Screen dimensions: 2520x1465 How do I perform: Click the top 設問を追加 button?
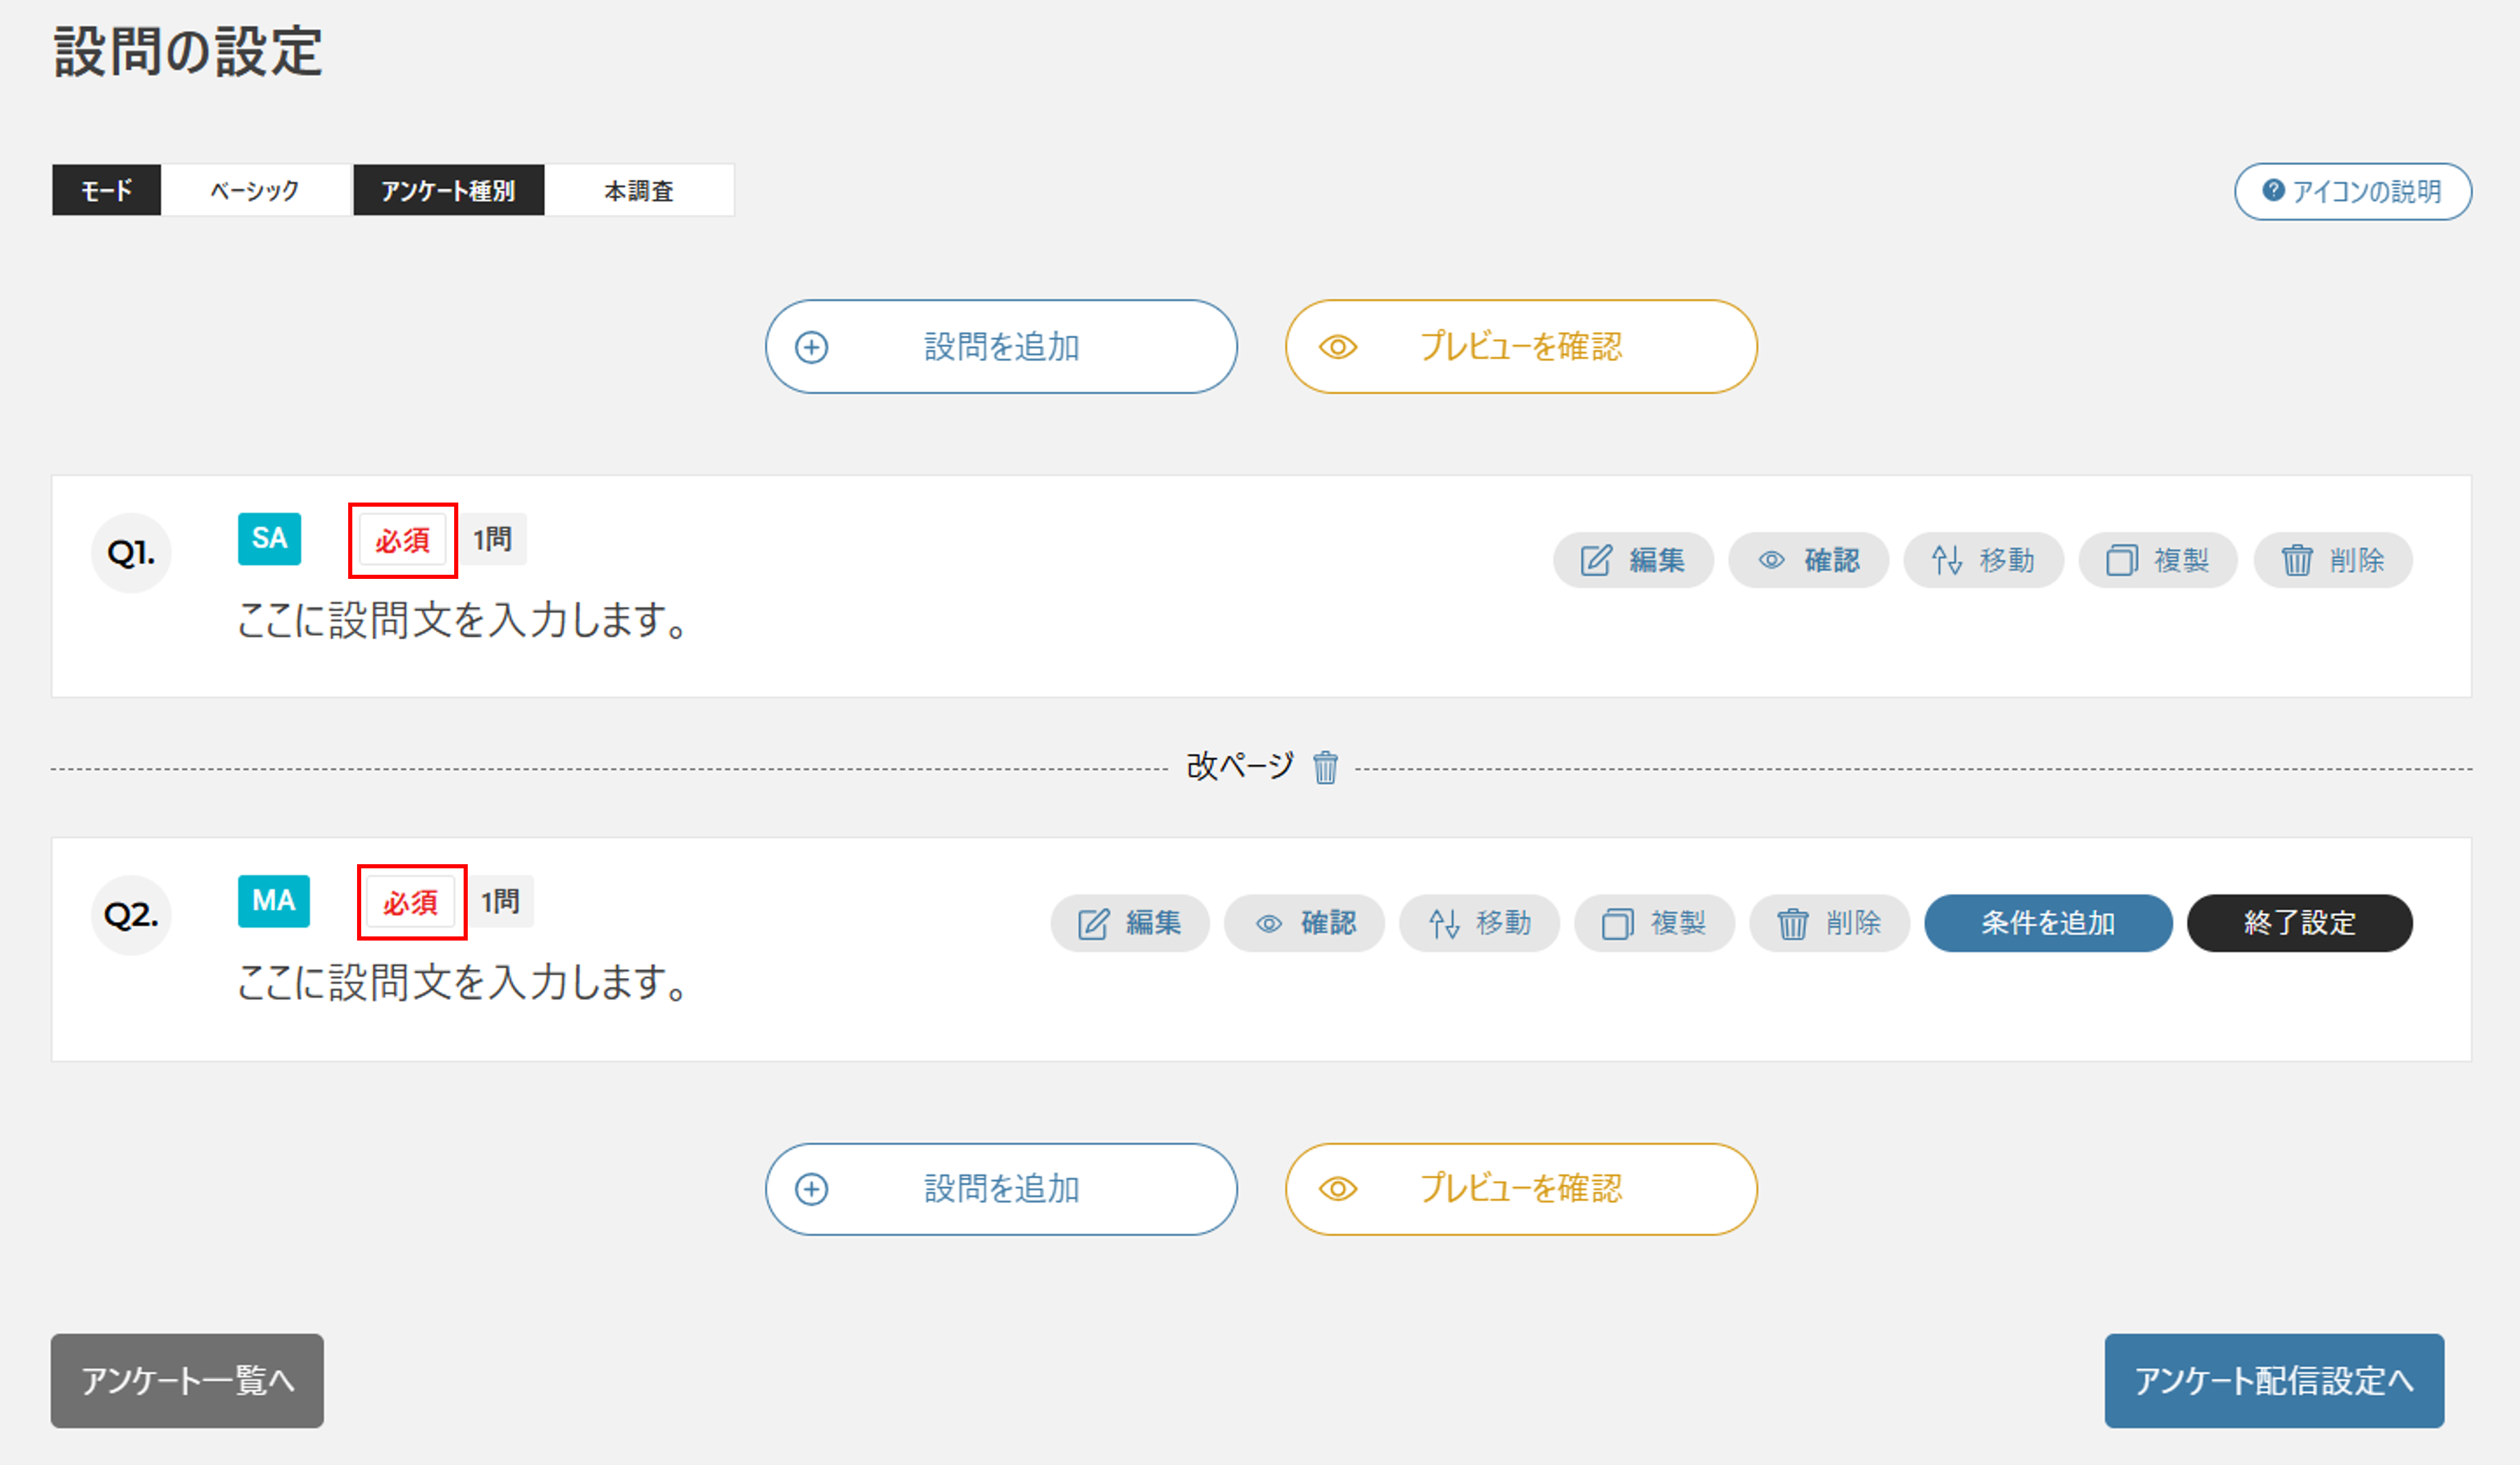click(1001, 347)
